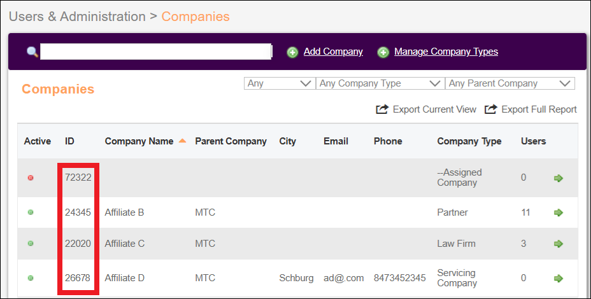Expand the Any Company Type dropdown
Viewport: 591px width, 299px height.
click(380, 83)
